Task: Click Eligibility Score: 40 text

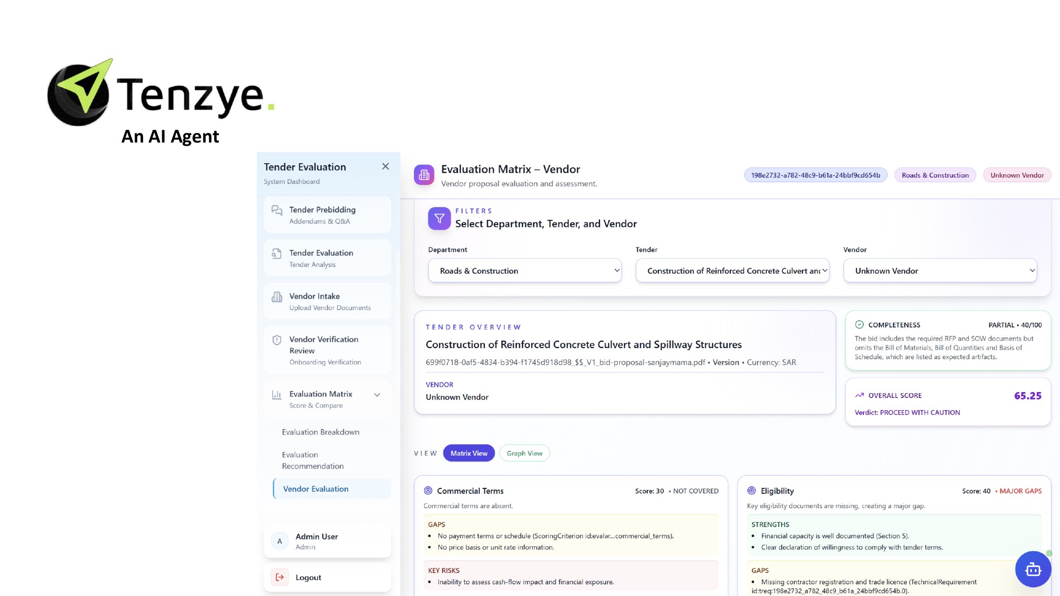Action: click(x=976, y=491)
